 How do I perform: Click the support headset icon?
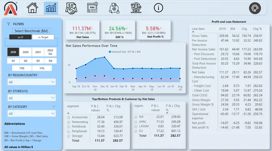pyautogui.click(x=255, y=8)
